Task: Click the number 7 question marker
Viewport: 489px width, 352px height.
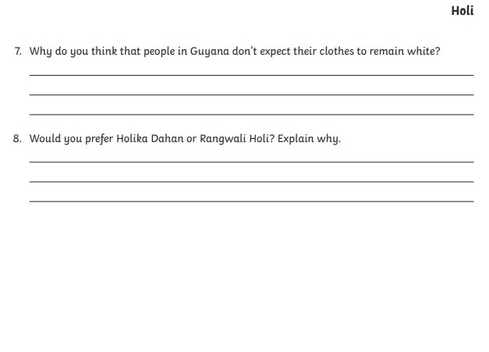Action: [17, 52]
